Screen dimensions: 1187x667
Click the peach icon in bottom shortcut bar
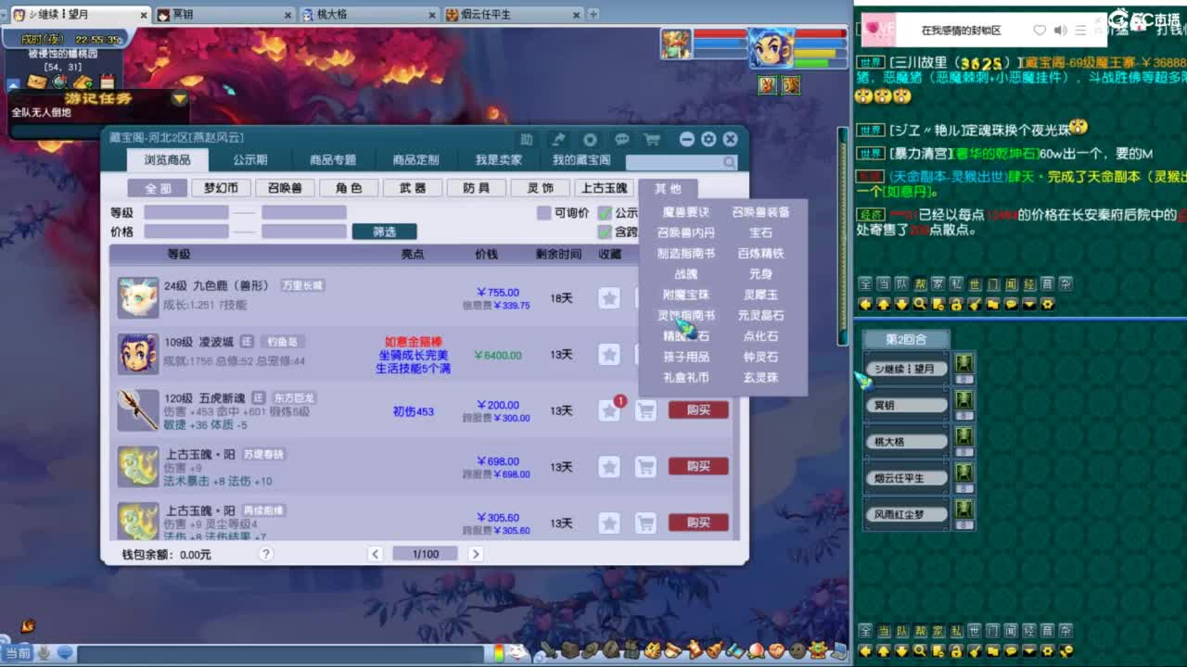pos(757,651)
